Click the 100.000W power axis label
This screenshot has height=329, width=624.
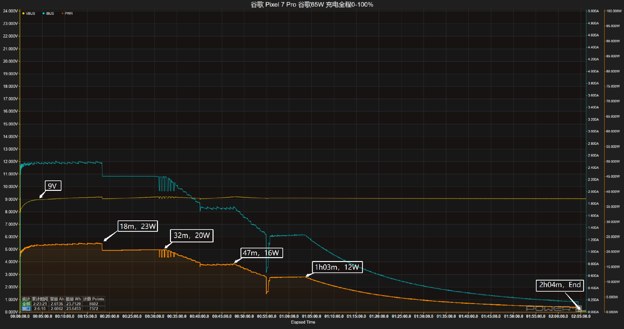(x=614, y=11)
